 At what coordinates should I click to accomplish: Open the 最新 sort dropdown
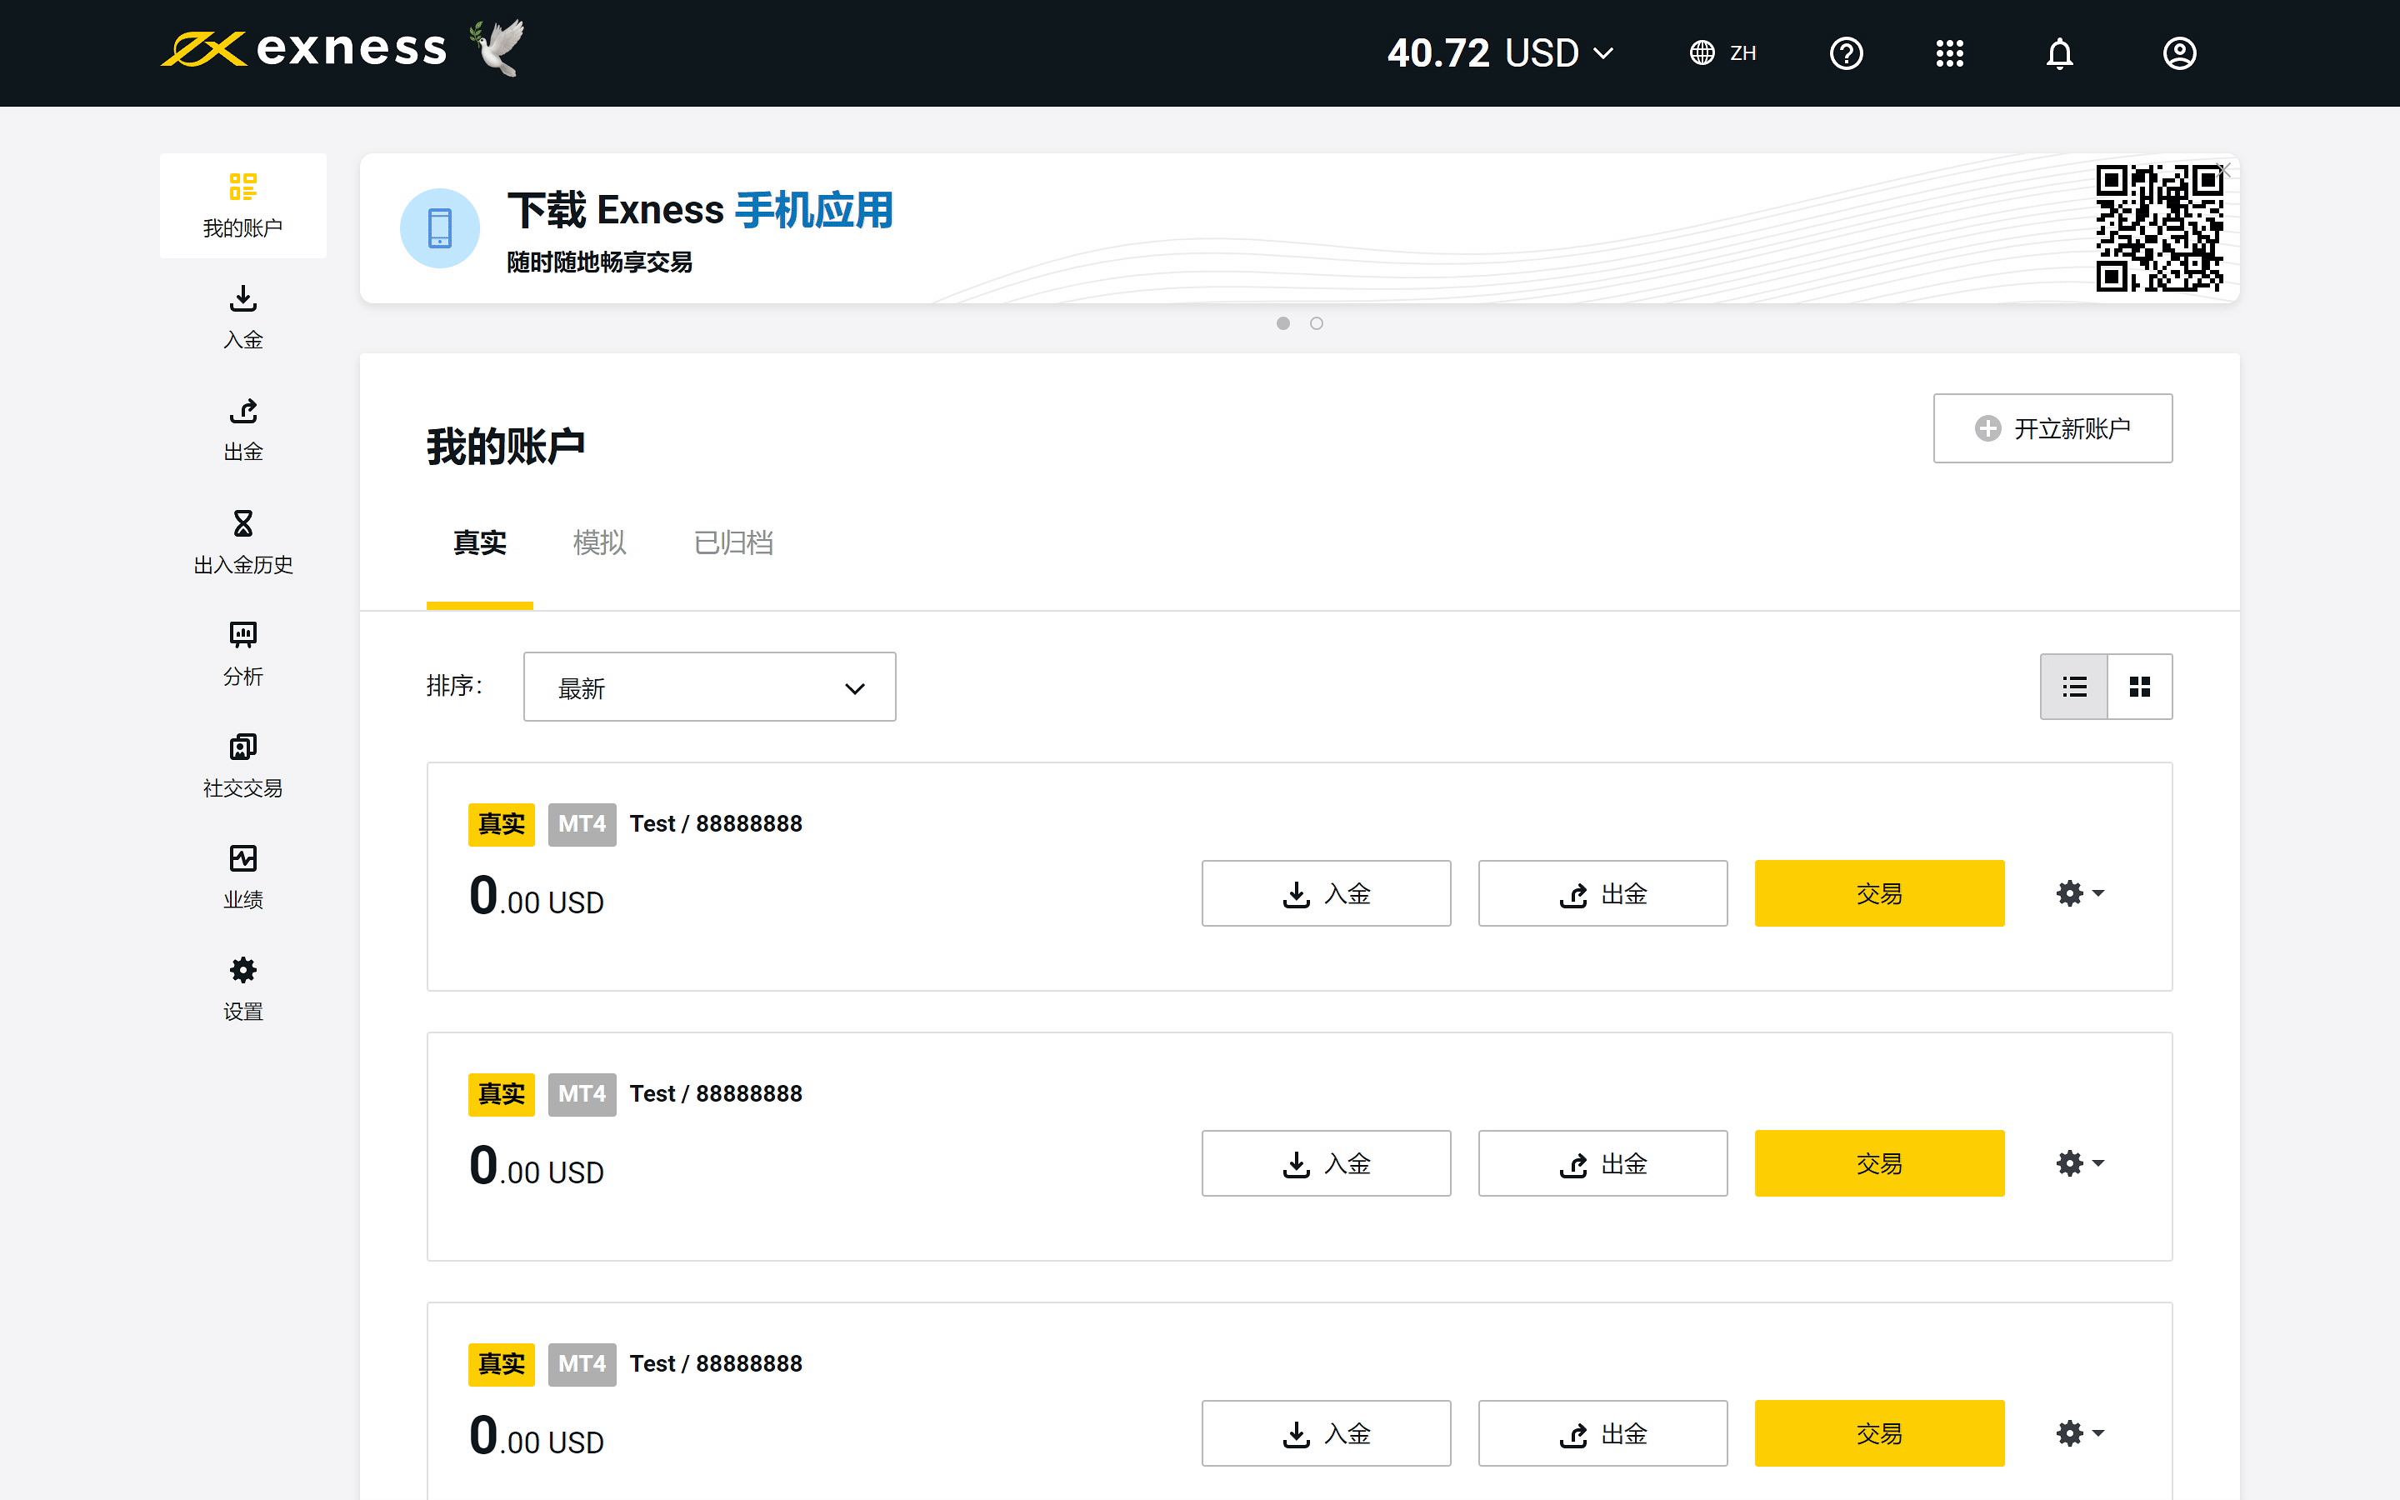point(709,687)
